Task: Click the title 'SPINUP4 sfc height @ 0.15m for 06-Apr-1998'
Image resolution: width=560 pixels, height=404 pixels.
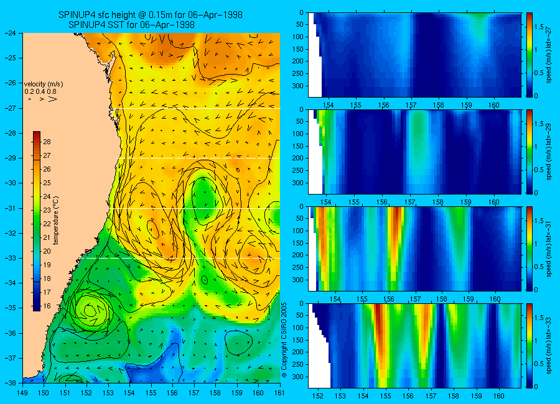Action: 151,15
